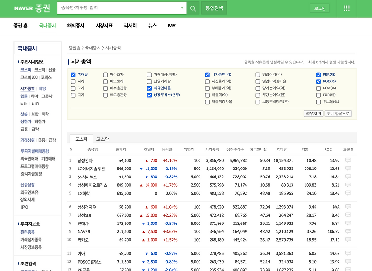372x271 pixels.
Task: Open the 코스피200 sidebar link
Action: coord(29,77)
